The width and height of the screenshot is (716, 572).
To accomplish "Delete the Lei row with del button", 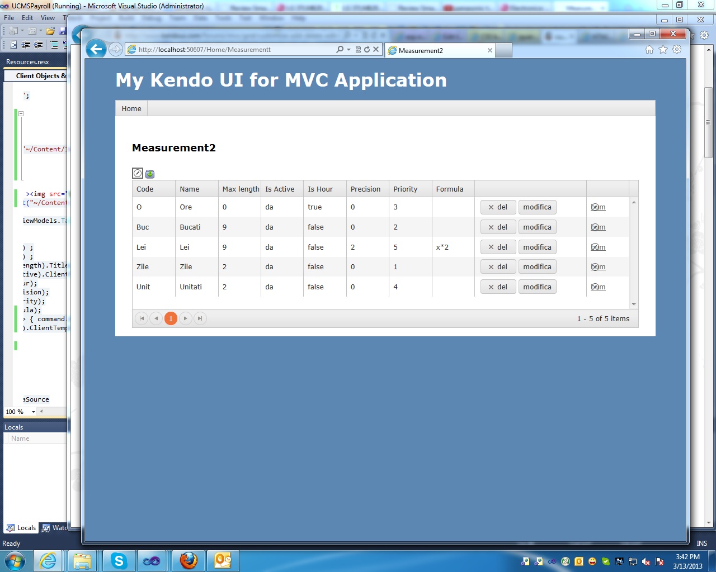I will pos(498,247).
